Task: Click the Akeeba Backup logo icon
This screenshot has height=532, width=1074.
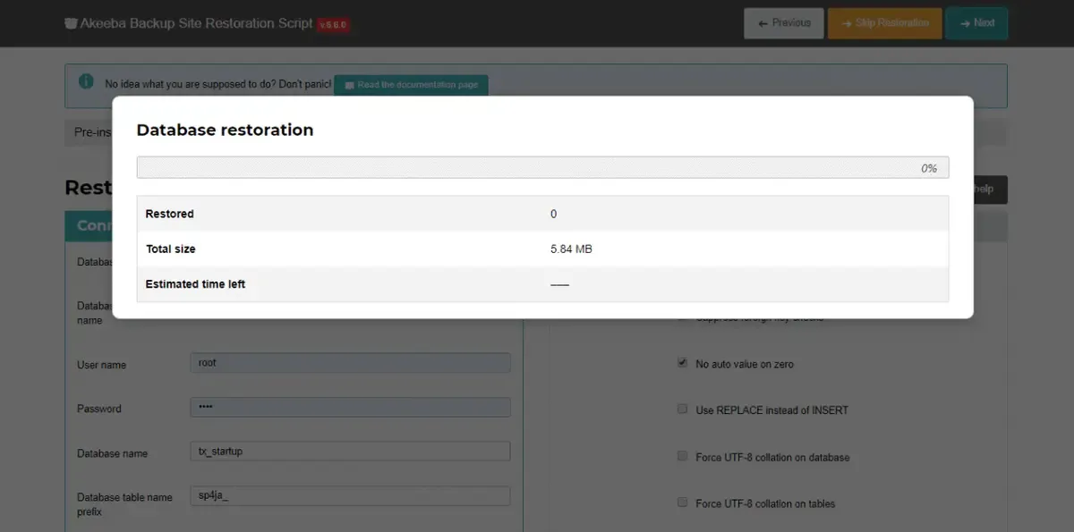Action: tap(72, 23)
